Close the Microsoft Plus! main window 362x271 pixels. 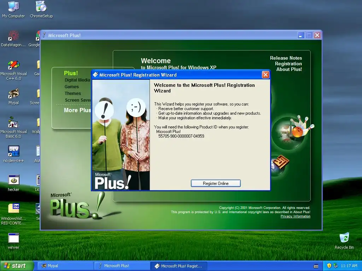click(317, 35)
